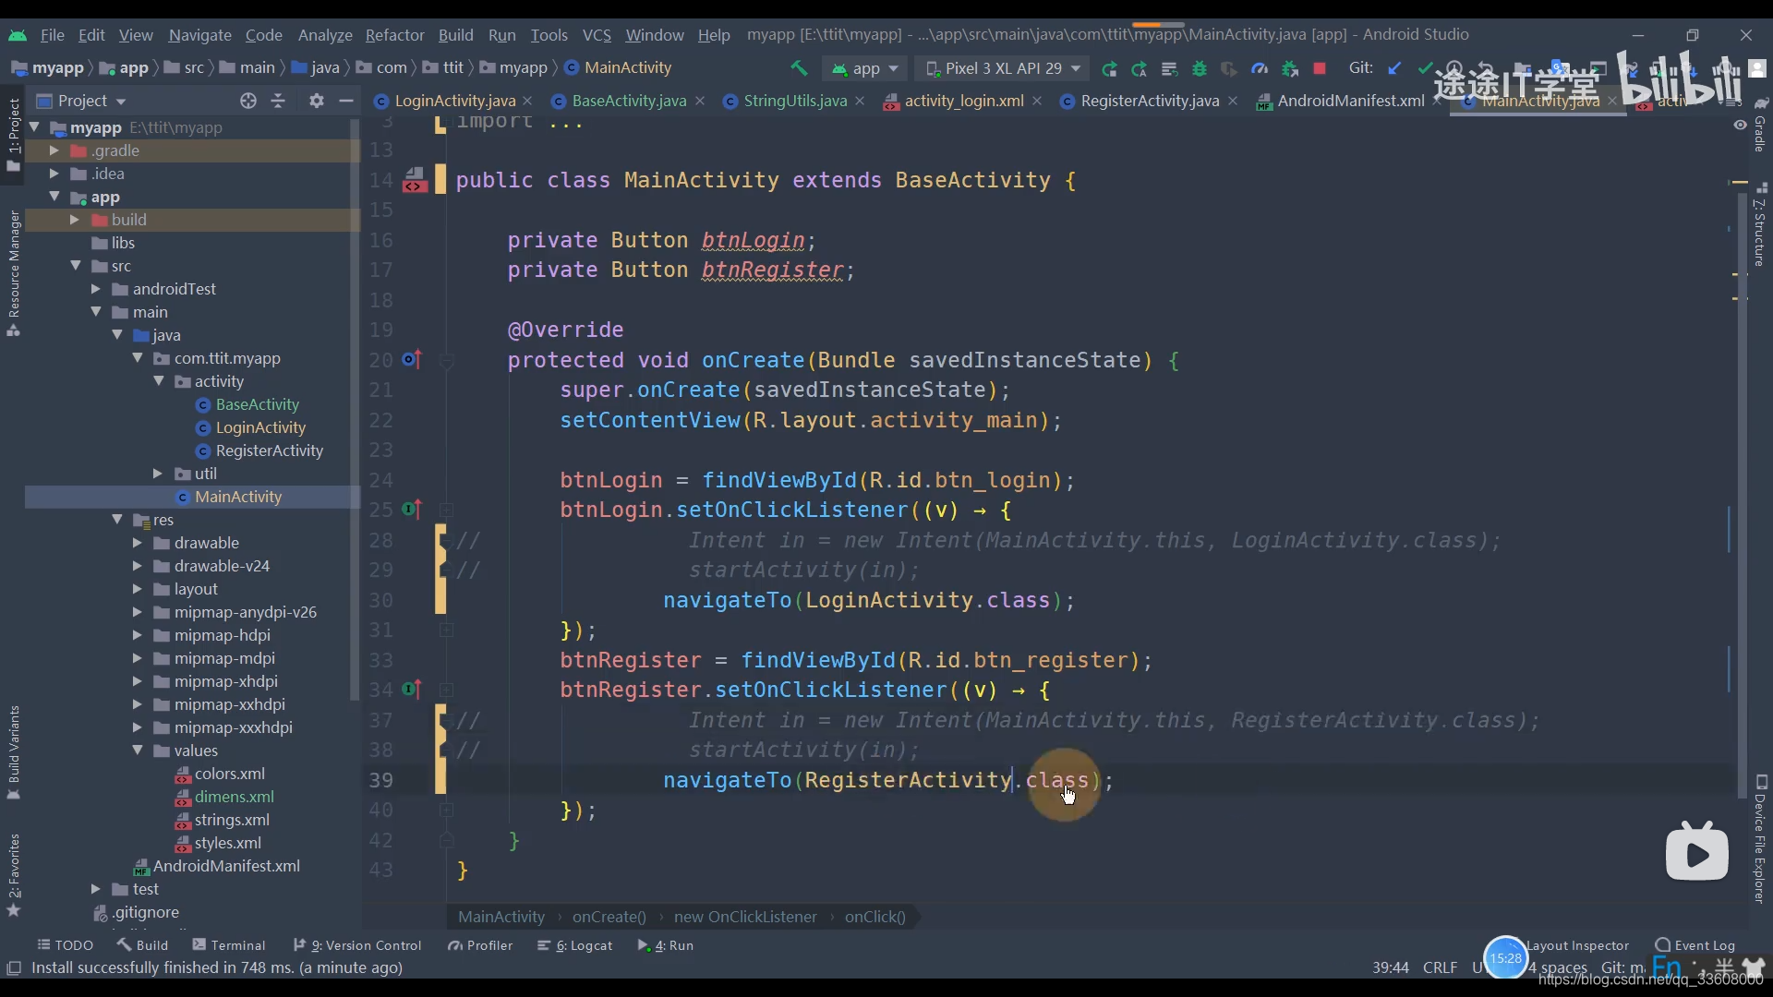
Task: Click implements gutter icon on line 34
Action: click(412, 690)
